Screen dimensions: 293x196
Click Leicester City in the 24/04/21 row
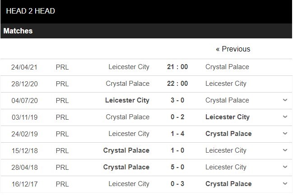pyautogui.click(x=129, y=67)
